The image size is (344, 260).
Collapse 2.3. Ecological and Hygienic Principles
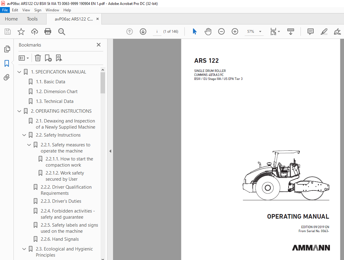(x=24, y=249)
